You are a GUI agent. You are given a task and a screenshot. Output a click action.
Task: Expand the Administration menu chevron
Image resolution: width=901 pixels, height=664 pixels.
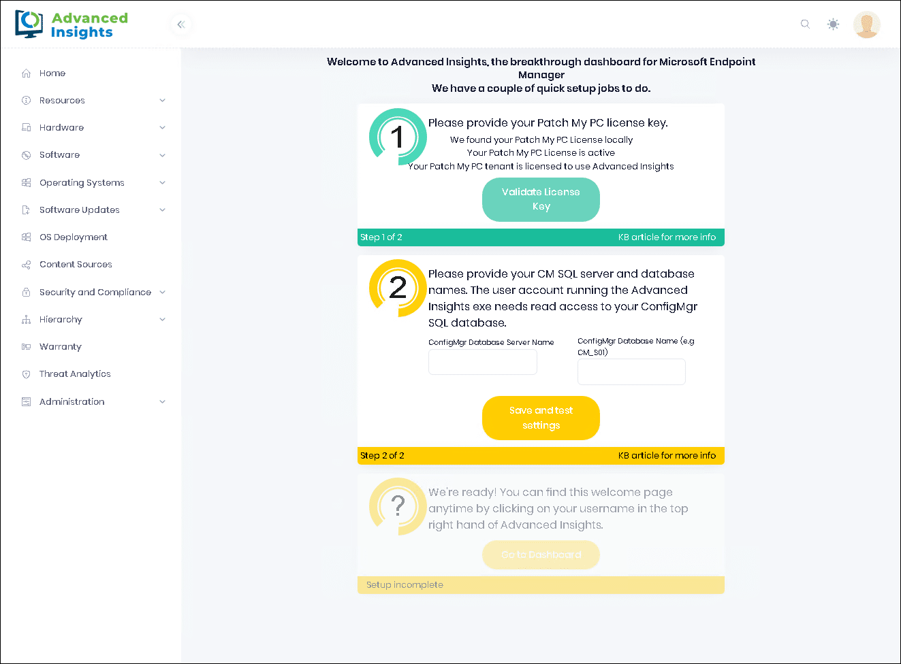point(162,402)
